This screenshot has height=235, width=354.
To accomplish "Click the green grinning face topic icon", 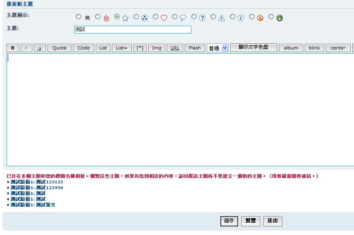I will click(279, 18).
